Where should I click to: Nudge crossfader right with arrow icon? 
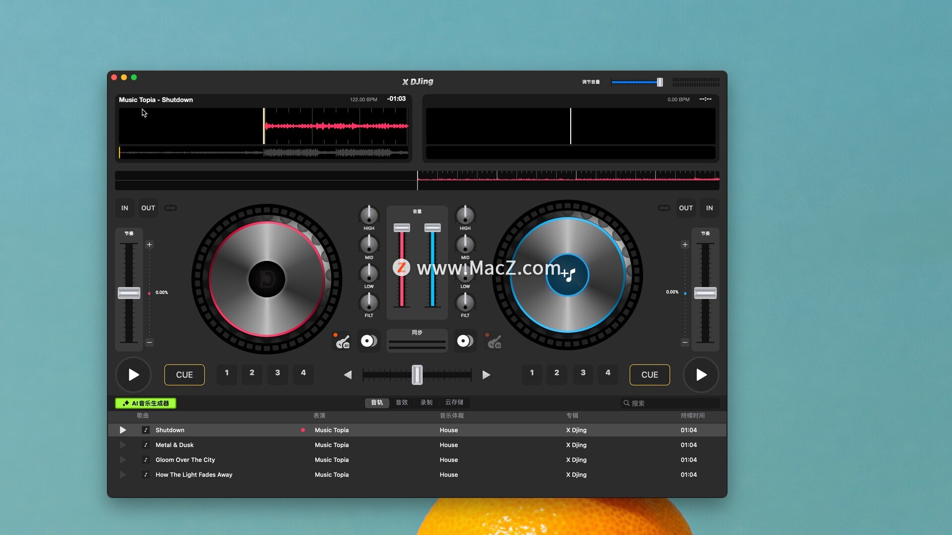pyautogui.click(x=486, y=375)
